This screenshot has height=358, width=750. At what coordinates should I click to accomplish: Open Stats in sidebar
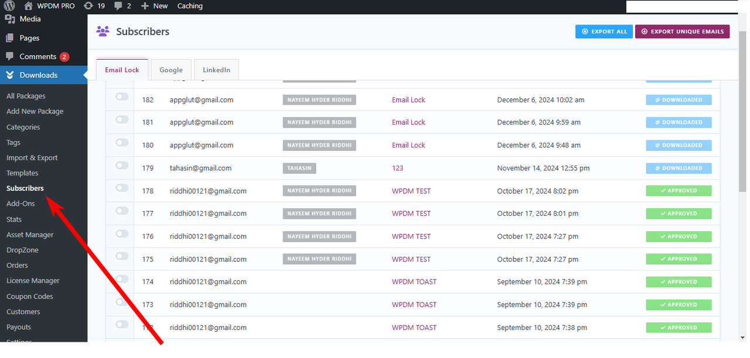[x=14, y=219]
